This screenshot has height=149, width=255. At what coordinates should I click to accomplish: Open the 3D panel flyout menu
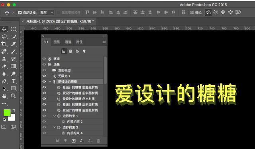[x=104, y=42]
